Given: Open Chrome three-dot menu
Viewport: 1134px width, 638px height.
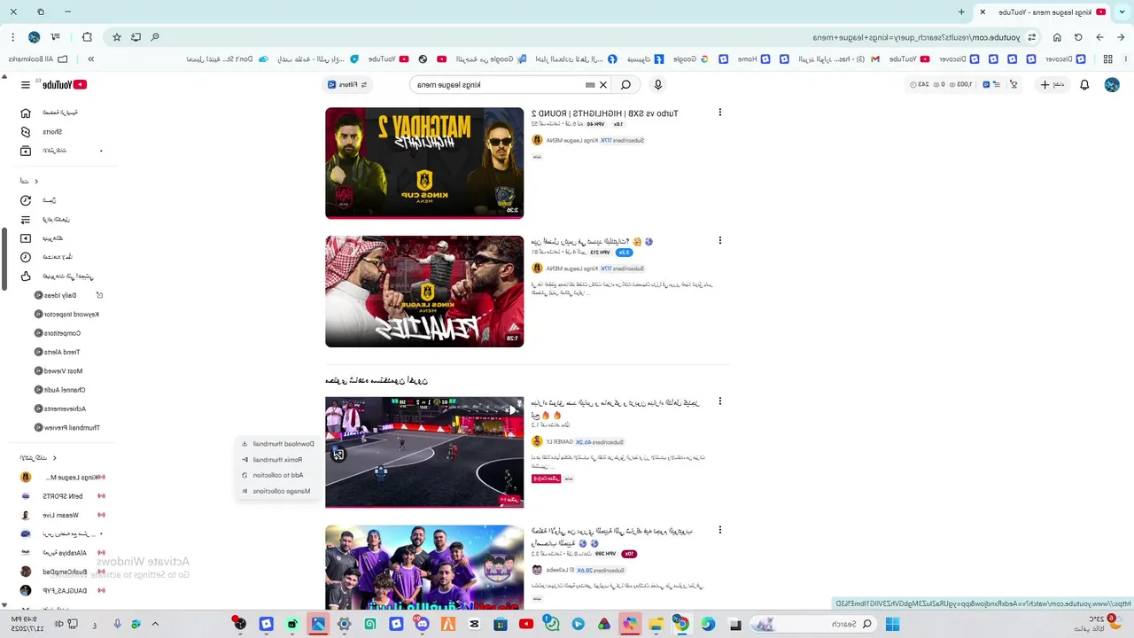Looking at the screenshot, I should tap(12, 37).
